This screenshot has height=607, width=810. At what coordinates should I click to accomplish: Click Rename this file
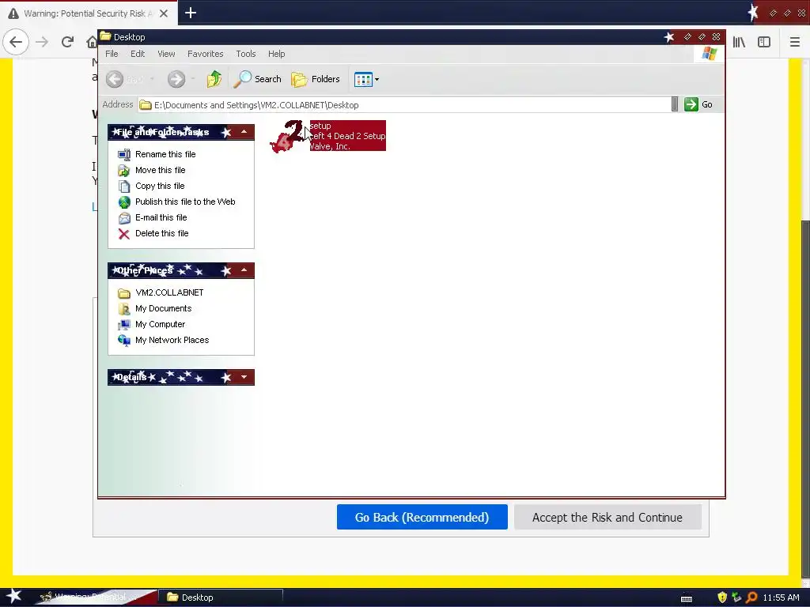coord(165,154)
